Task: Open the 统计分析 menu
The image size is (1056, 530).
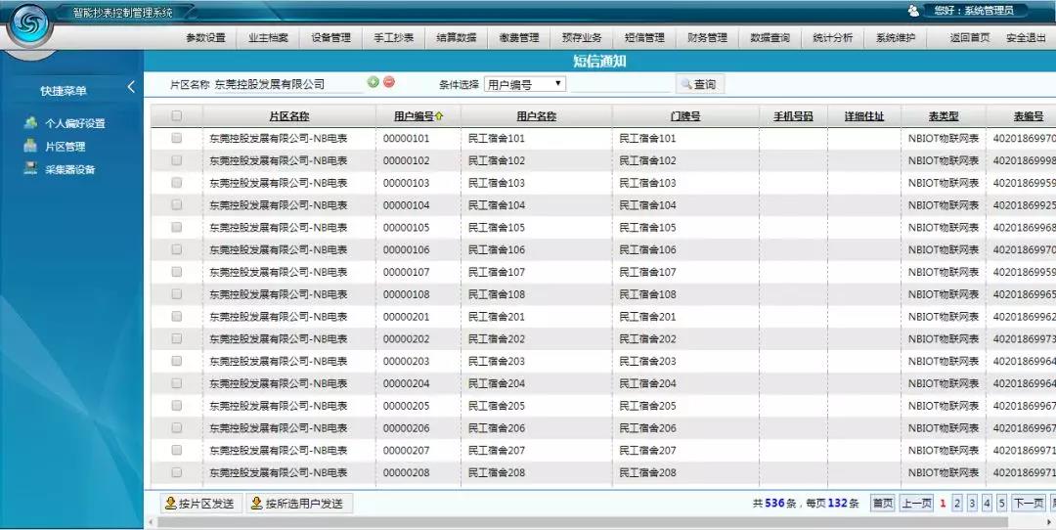Action: pos(832,38)
